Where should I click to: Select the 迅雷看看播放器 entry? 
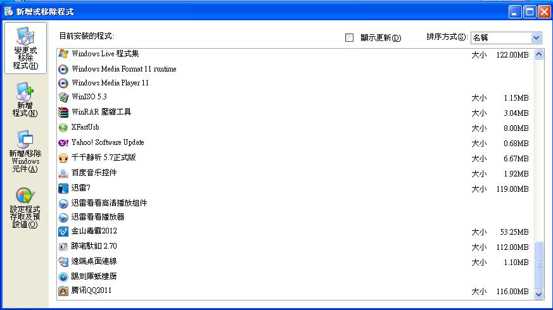point(98,217)
